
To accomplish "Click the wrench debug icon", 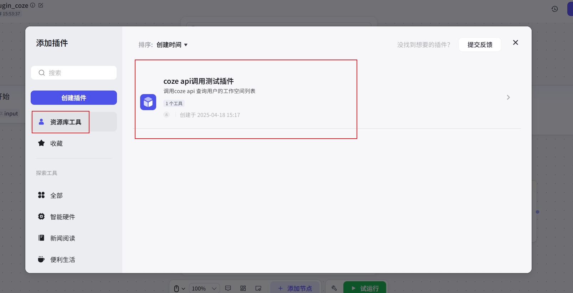I will (x=334, y=288).
